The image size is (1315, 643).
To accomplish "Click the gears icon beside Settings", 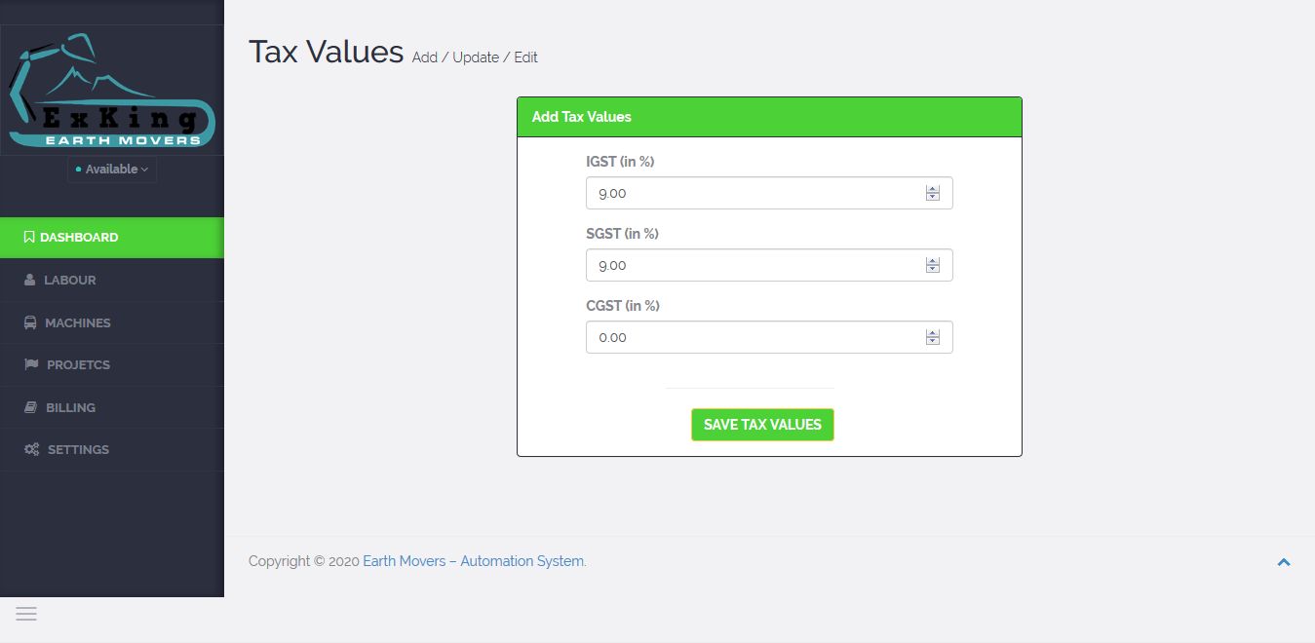I will pos(31,449).
